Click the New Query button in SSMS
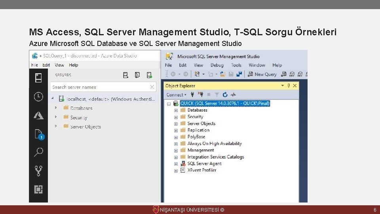This screenshot has height=214, width=380. tap(262, 74)
